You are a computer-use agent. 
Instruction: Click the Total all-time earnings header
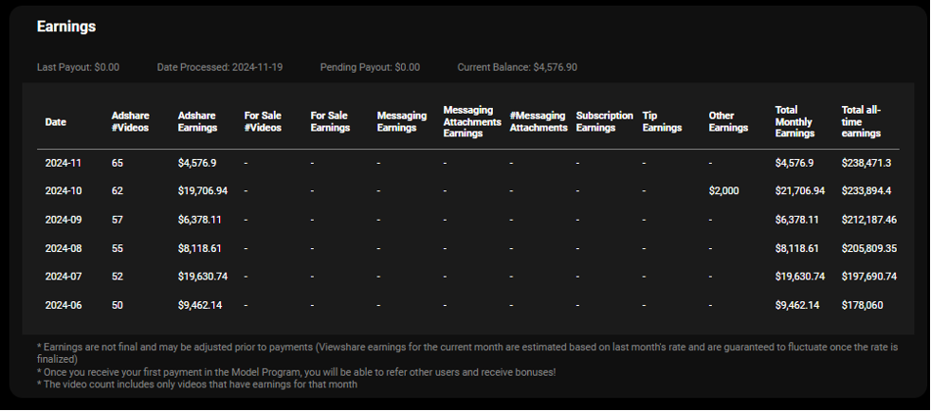[x=861, y=122]
